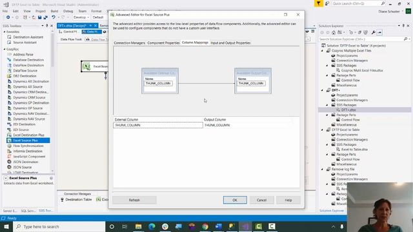Click Solution Explorer properties wrench icon
Viewport: 413px width, 232px height.
tap(373, 32)
